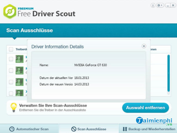Open the settings gear dropdown
The image size is (177, 133).
pos(160,5)
